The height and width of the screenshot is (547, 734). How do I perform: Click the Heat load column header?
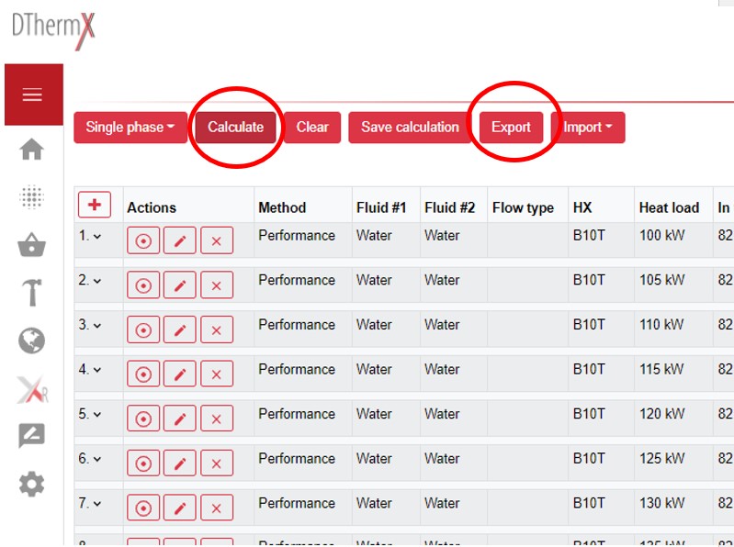669,207
